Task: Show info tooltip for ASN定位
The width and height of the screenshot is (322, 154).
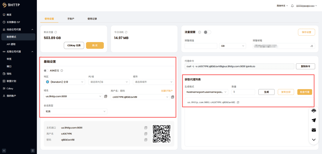Action: [x=62, y=71]
